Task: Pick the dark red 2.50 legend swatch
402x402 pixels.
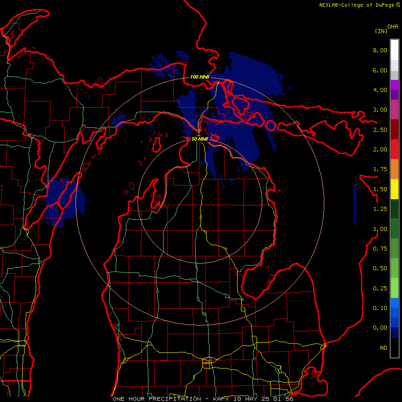Action: click(x=394, y=130)
